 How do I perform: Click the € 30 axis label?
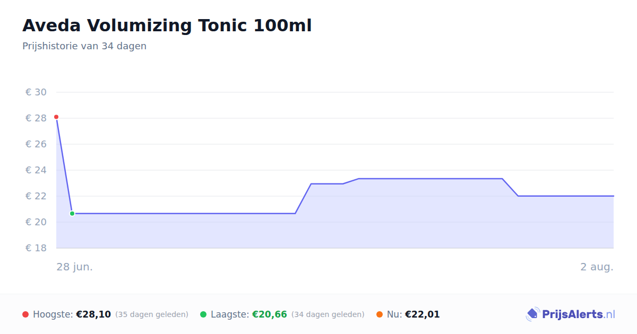click(36, 92)
